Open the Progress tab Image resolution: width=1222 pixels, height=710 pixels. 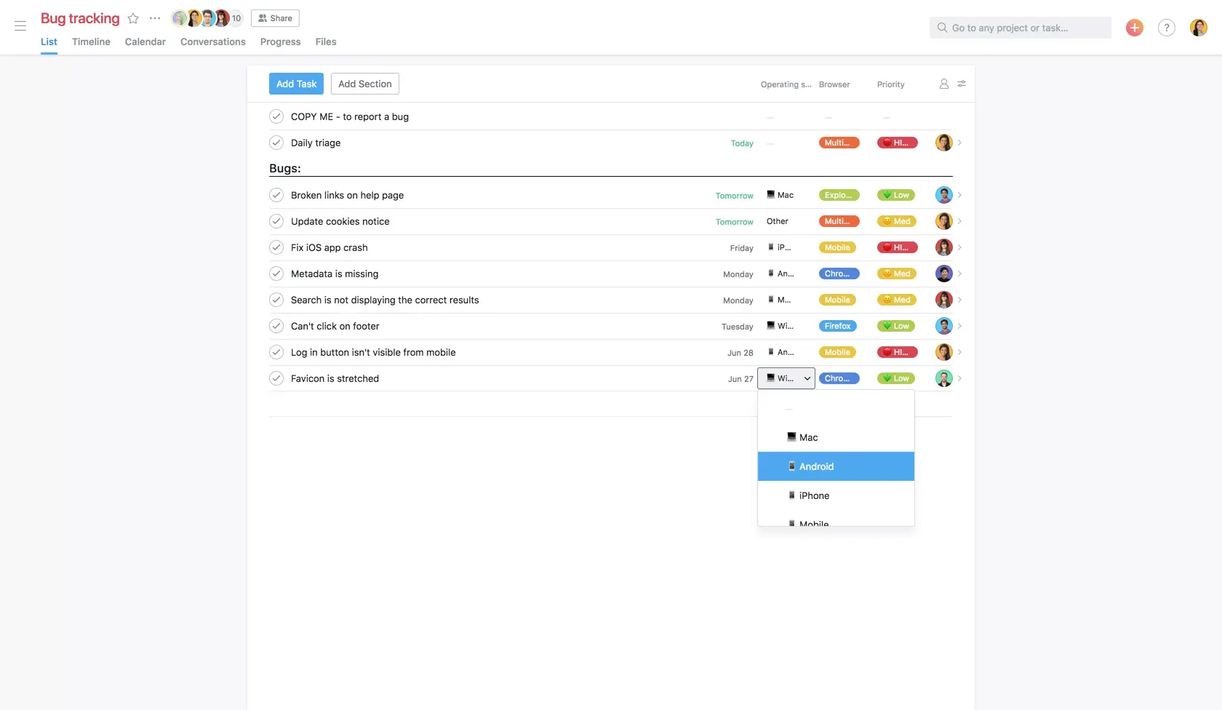(x=280, y=41)
